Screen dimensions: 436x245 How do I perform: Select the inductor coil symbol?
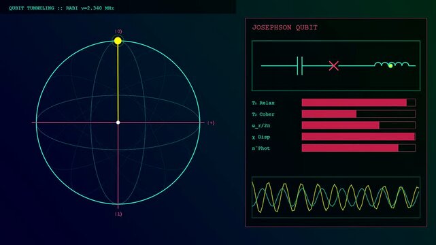[x=392, y=65]
